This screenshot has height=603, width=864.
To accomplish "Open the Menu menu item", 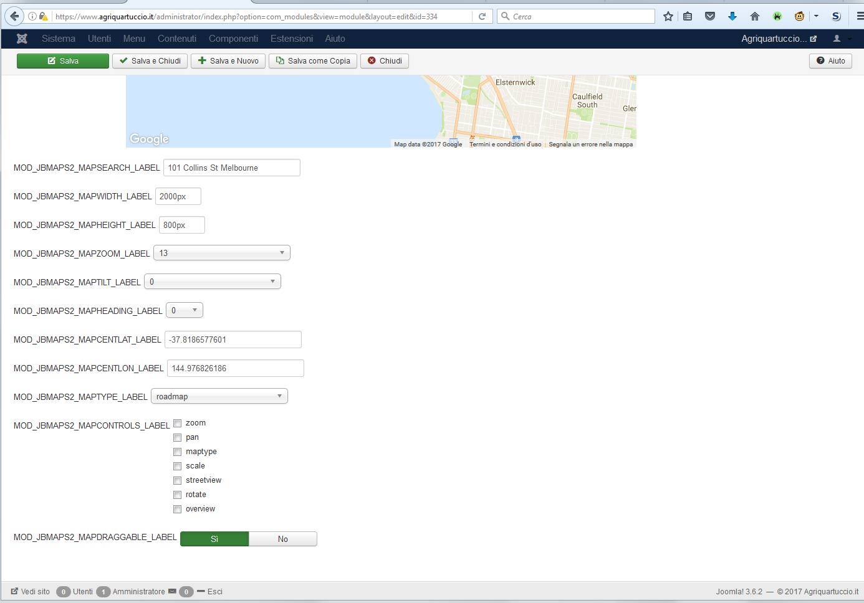I will pos(134,39).
